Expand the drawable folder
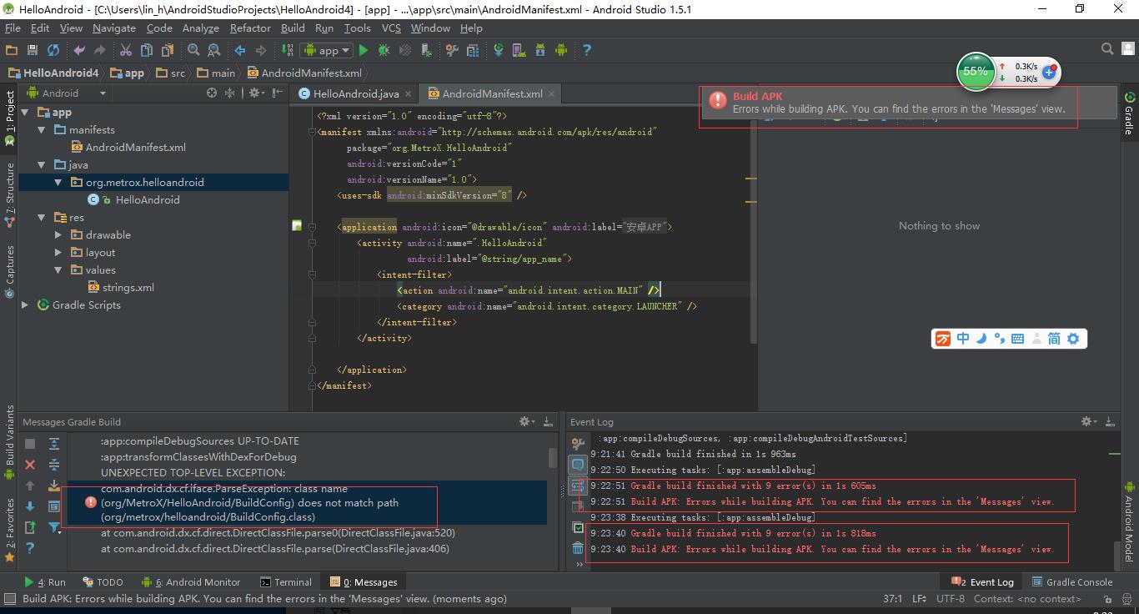The height and width of the screenshot is (614, 1139). 58,234
